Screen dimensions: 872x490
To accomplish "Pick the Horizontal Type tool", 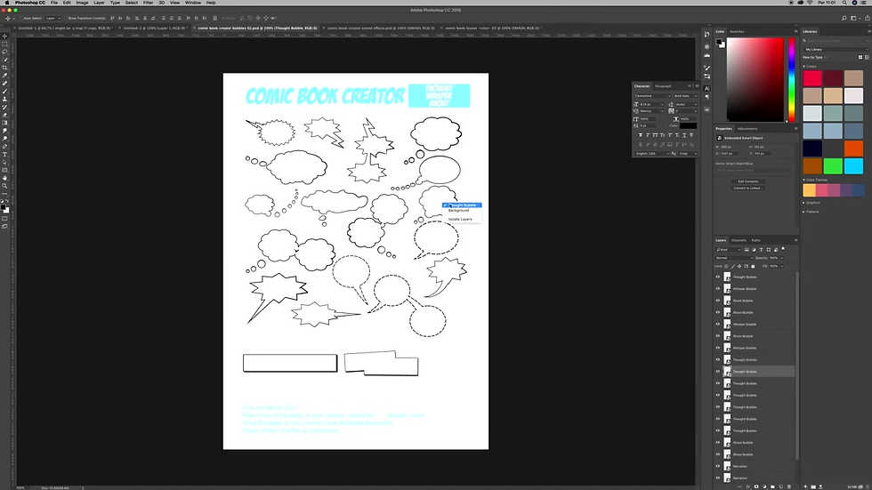I will [x=4, y=155].
